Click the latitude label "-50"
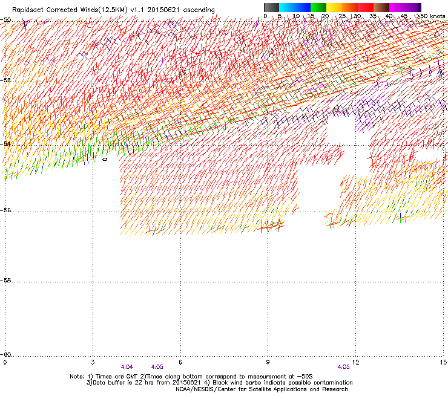 (x=5, y=20)
